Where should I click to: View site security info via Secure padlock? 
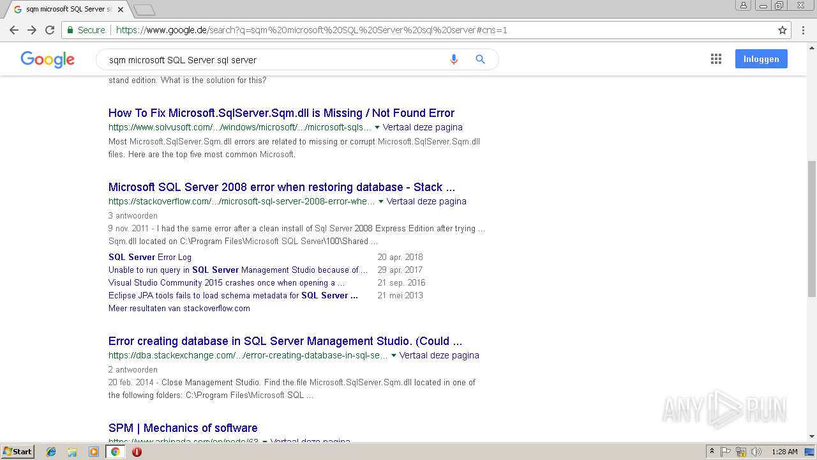coord(85,30)
